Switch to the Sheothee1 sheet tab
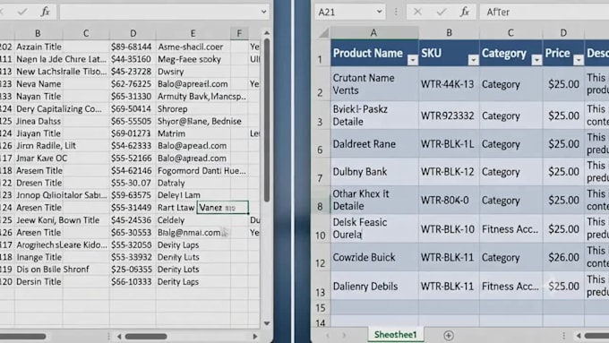The image size is (609, 343). (x=395, y=335)
